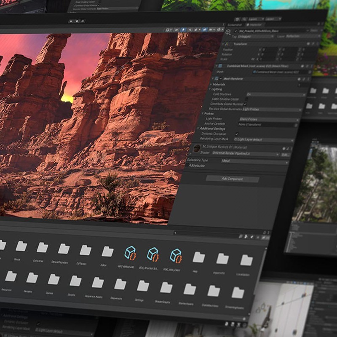Click the Transform component icon

[x=226, y=44]
